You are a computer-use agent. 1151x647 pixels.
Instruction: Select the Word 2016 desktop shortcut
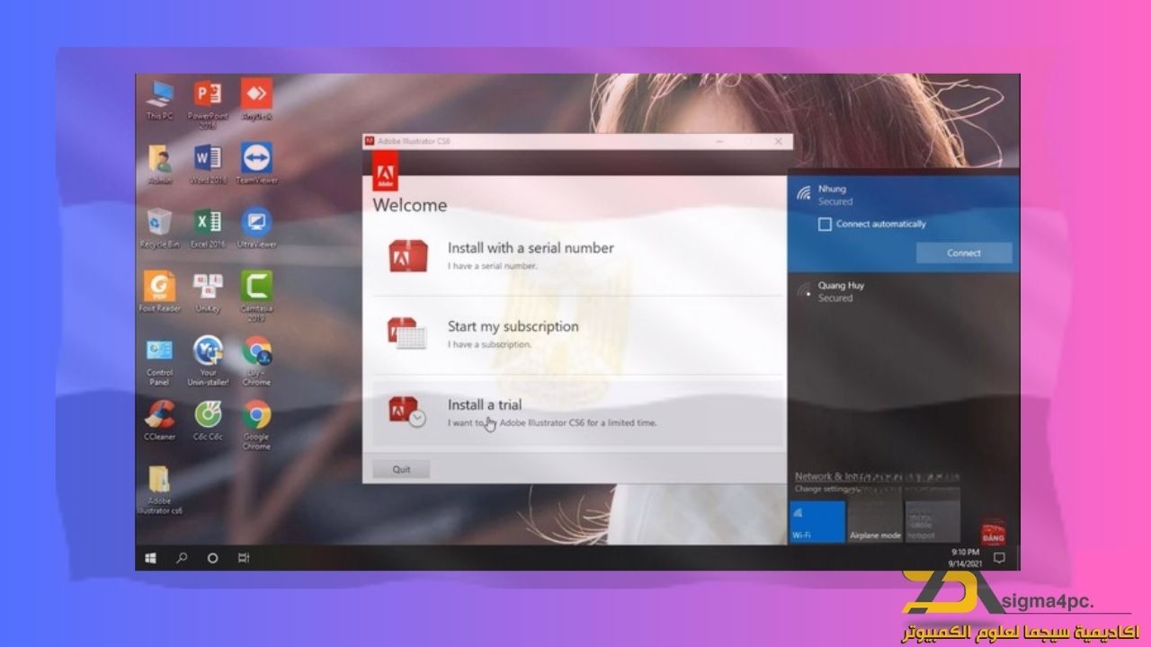(208, 164)
